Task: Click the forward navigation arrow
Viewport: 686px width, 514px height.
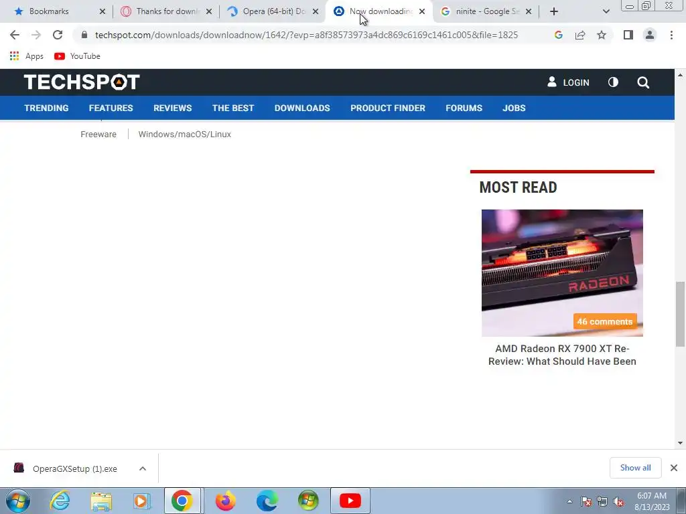Action: [36, 35]
